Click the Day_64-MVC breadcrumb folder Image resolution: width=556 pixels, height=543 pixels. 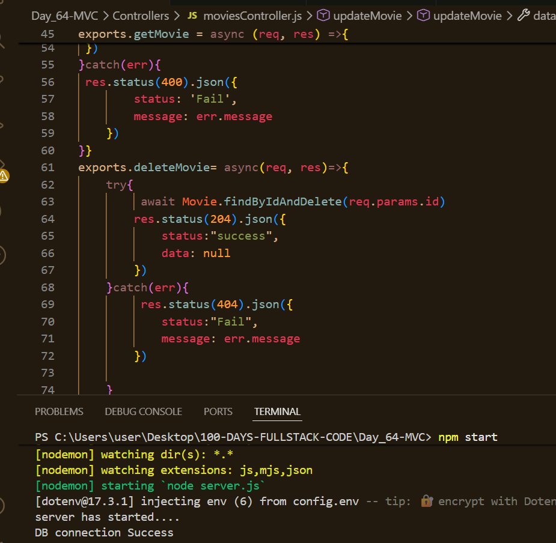(64, 16)
